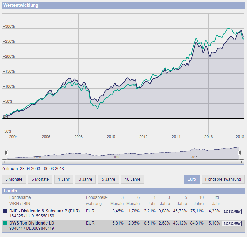Click the 2015 marker in the overview timeline
Image resolution: width=247 pixels, height=237 pixels.
point(194,157)
